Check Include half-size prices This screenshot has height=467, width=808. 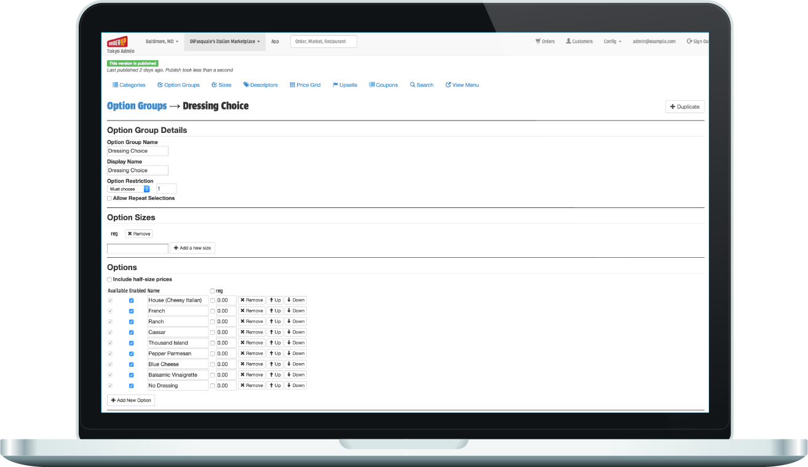click(109, 279)
